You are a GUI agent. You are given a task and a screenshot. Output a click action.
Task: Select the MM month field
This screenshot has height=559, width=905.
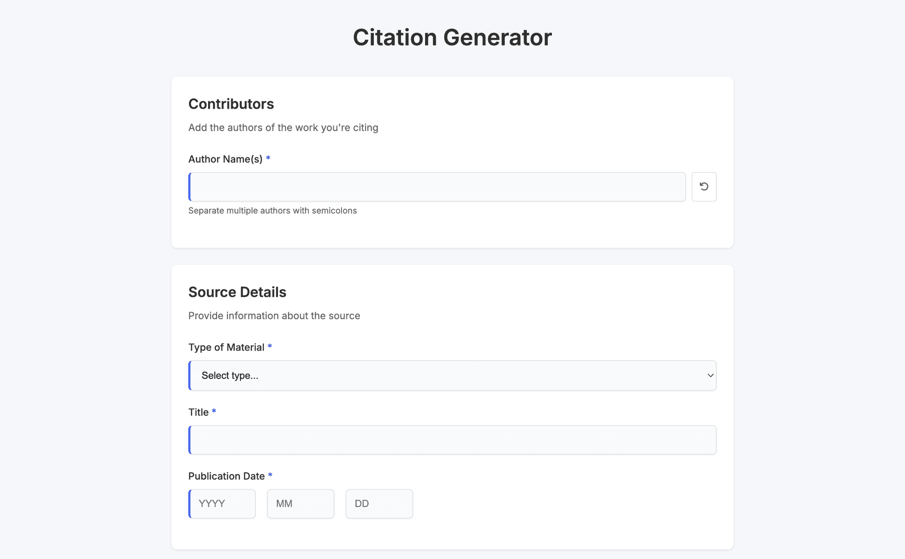(x=300, y=503)
